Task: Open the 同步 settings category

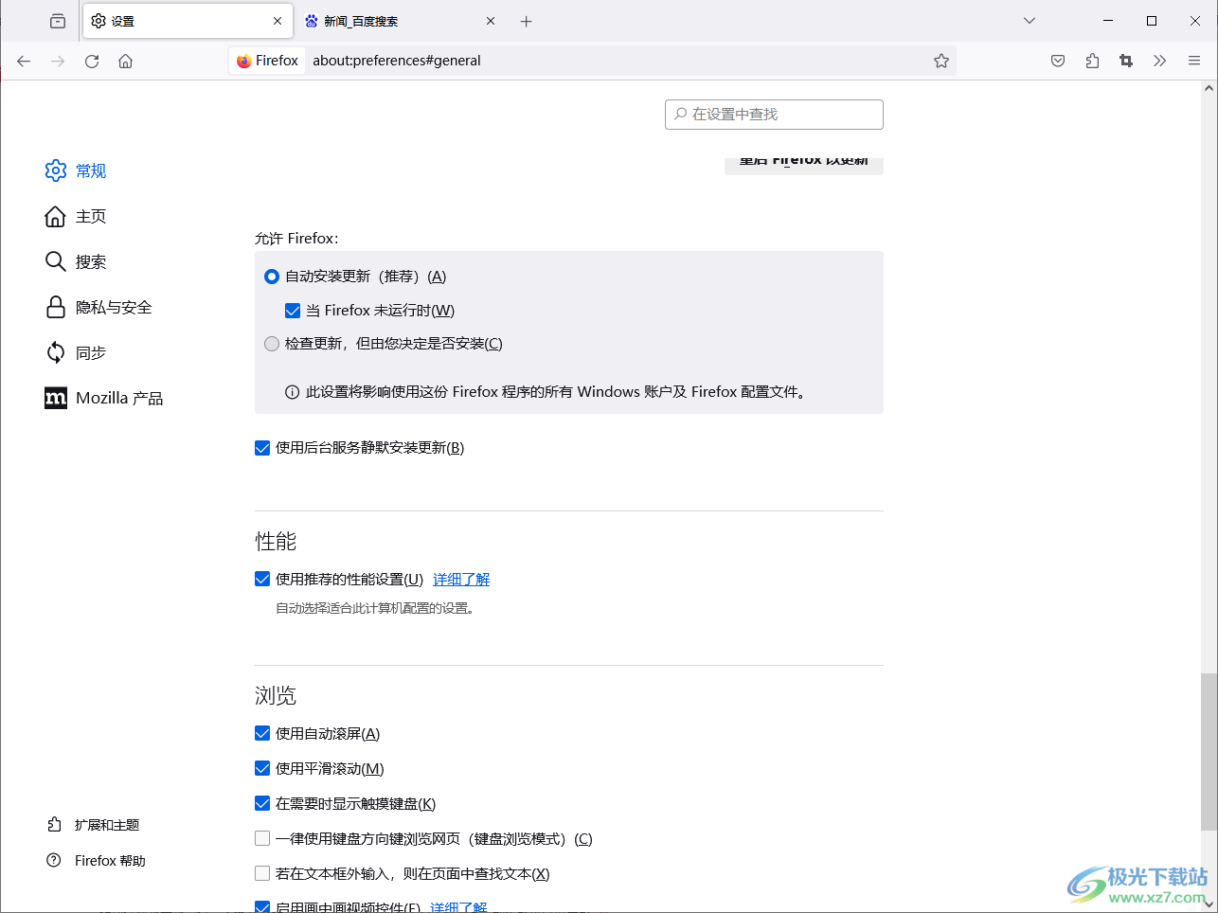Action: (x=76, y=352)
